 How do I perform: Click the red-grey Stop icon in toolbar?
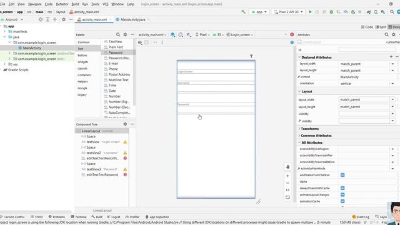coord(360,12)
